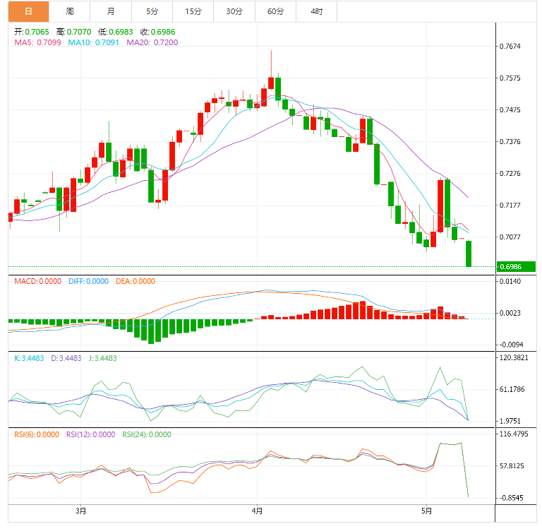Click the green 0.6986 current price tag
This screenshot has width=542, height=529.
(516, 267)
